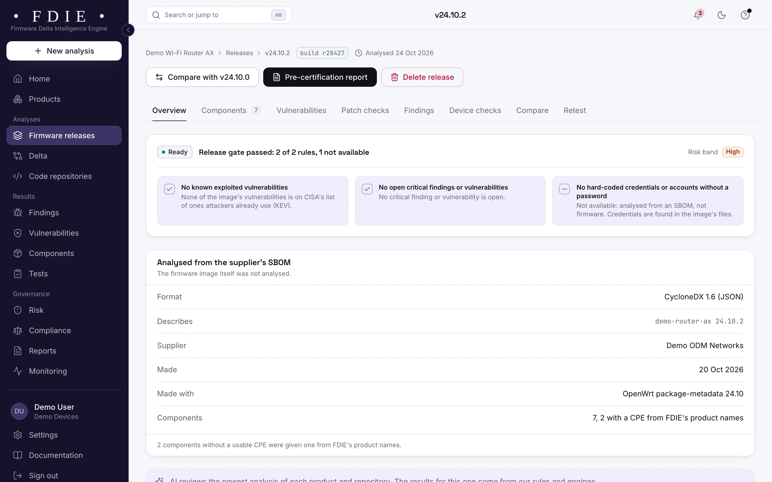Image resolution: width=772 pixels, height=482 pixels.
Task: Open Products in sidebar
Action: (64, 99)
